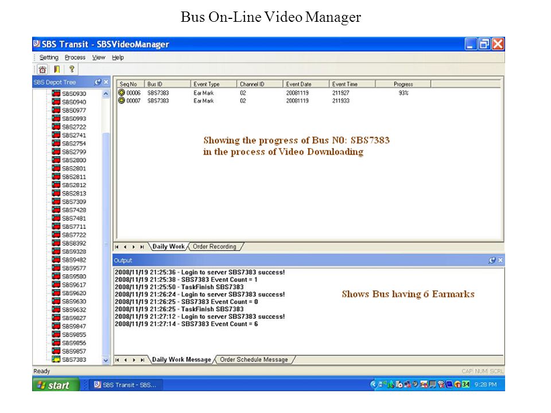
Task: Switch to the Order Recording tab
Action: click(x=214, y=247)
